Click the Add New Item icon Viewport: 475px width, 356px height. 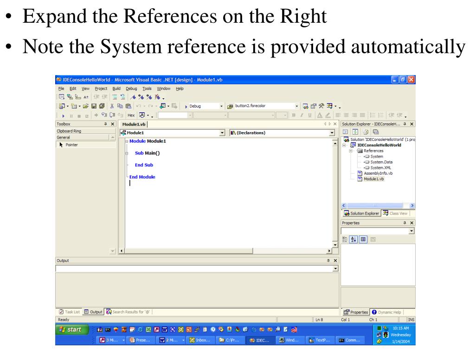point(74,106)
